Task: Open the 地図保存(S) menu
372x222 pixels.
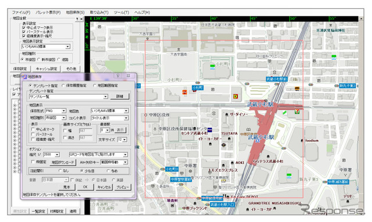Action: click(75, 12)
